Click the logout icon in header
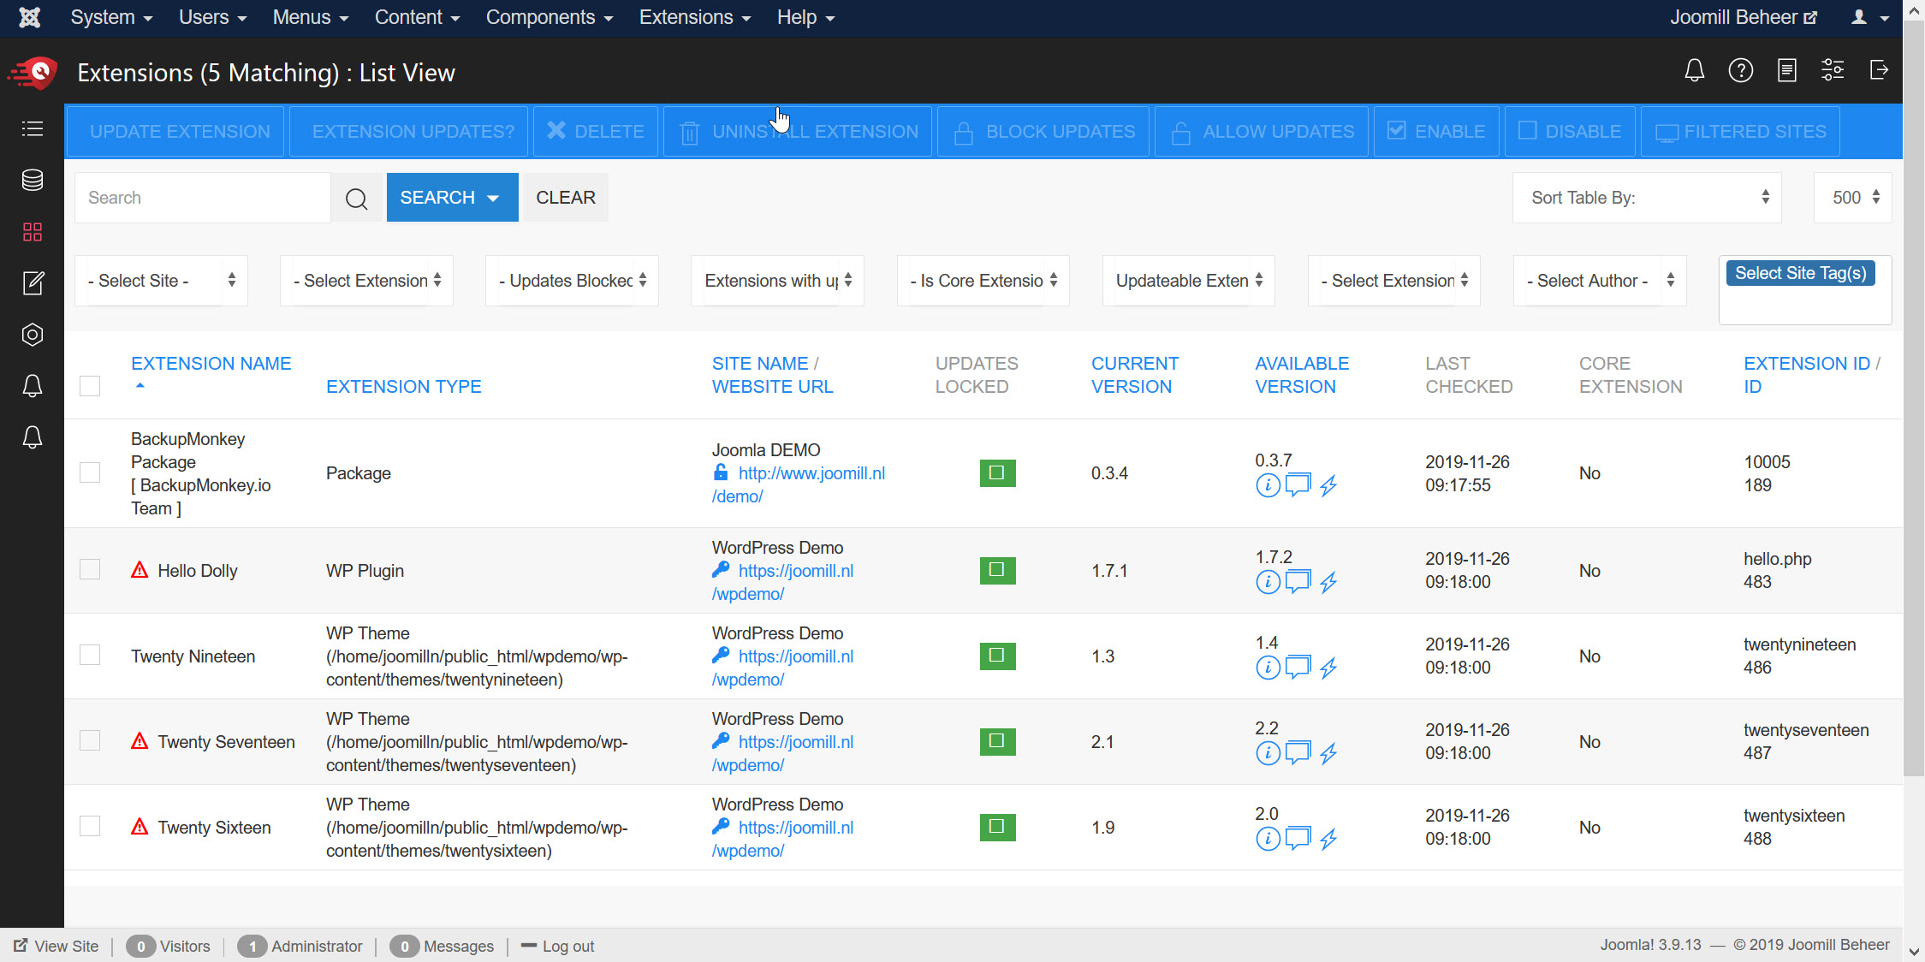 pyautogui.click(x=1879, y=70)
